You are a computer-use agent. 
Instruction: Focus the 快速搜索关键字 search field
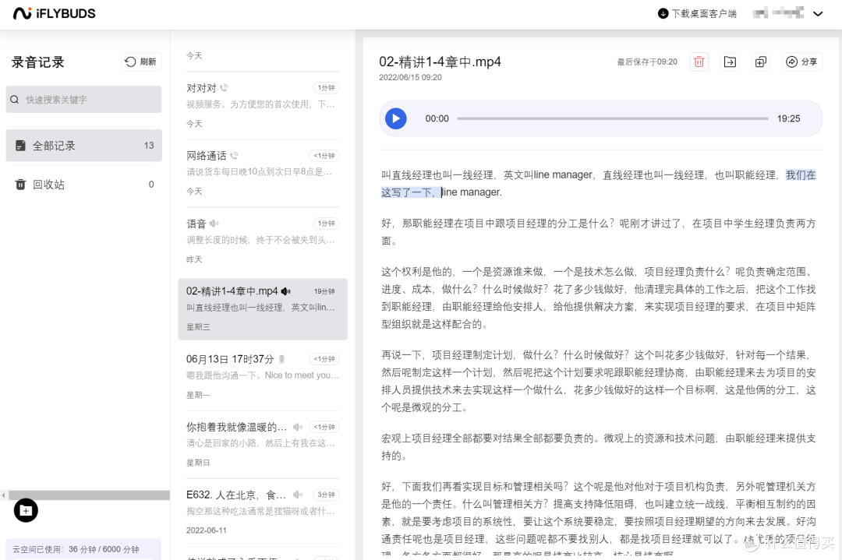pyautogui.click(x=83, y=99)
